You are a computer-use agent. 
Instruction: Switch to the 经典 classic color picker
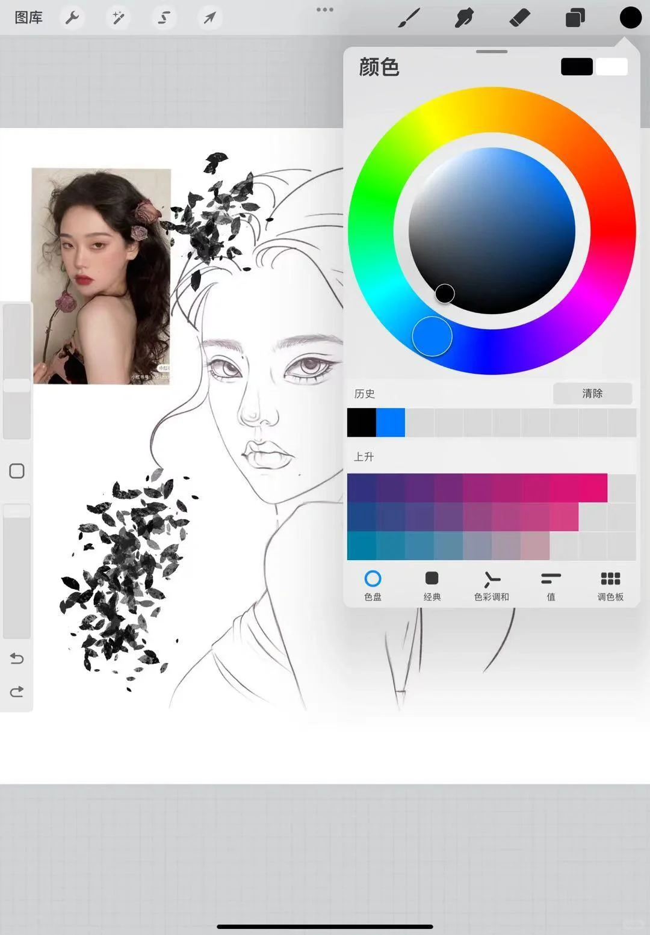tap(432, 585)
